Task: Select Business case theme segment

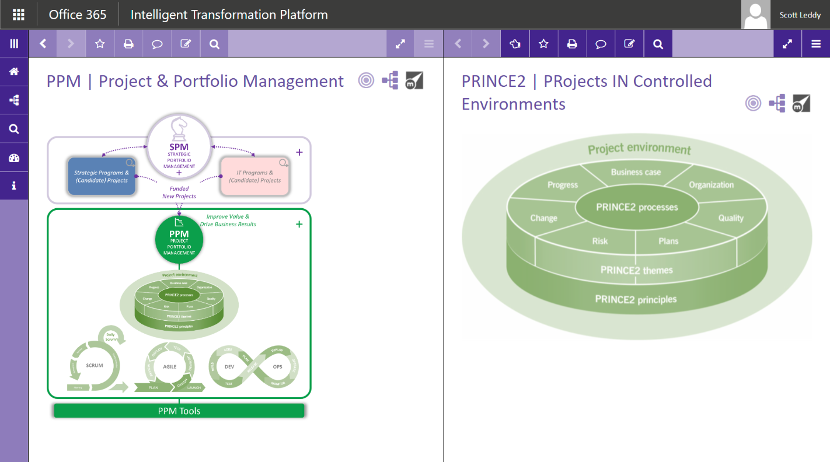Action: click(x=636, y=172)
